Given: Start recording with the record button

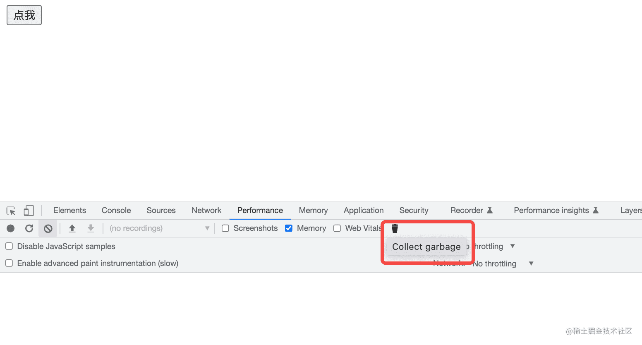Looking at the screenshot, I should click(x=11, y=228).
